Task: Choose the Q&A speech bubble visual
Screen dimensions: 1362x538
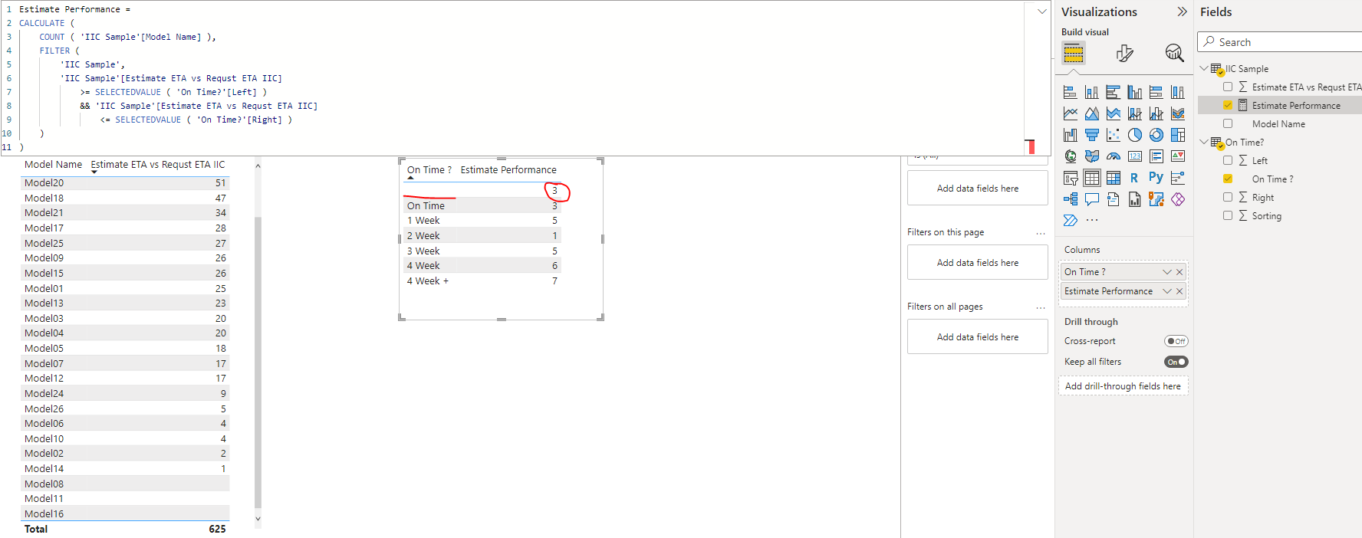Action: point(1092,199)
